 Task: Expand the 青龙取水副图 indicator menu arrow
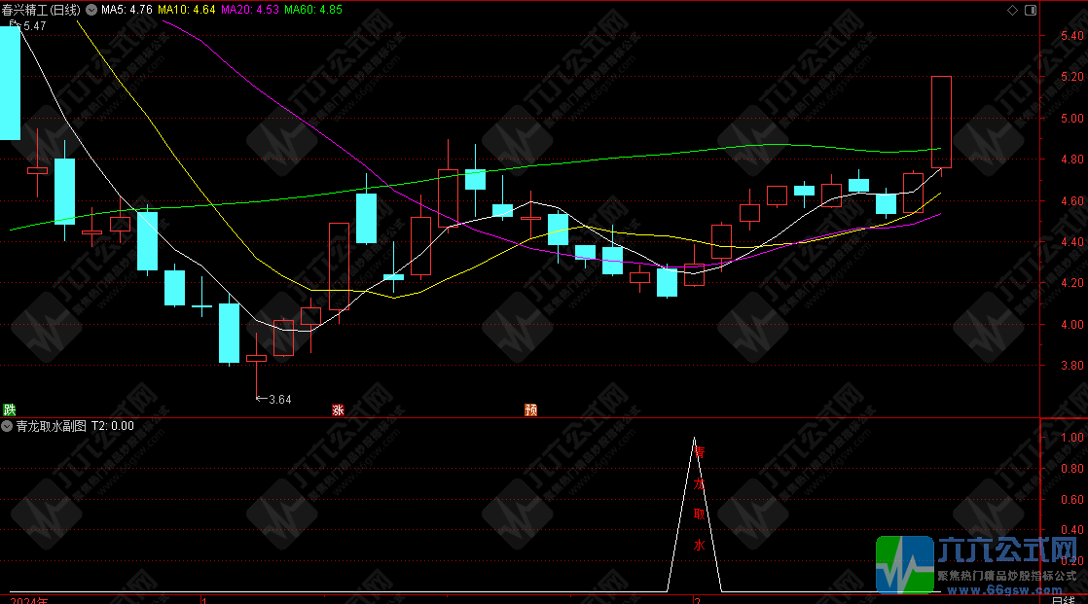[8, 426]
